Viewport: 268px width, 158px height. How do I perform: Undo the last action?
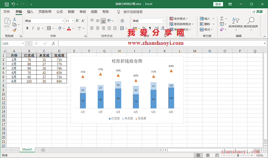click(x=13, y=4)
